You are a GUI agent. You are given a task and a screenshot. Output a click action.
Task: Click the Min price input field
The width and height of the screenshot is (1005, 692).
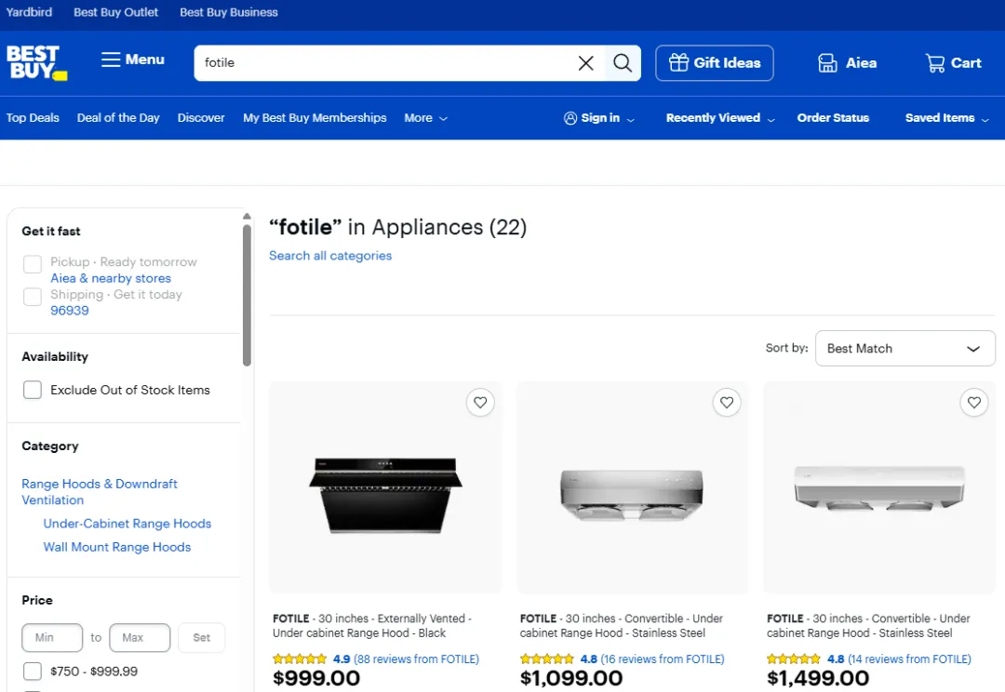point(51,638)
